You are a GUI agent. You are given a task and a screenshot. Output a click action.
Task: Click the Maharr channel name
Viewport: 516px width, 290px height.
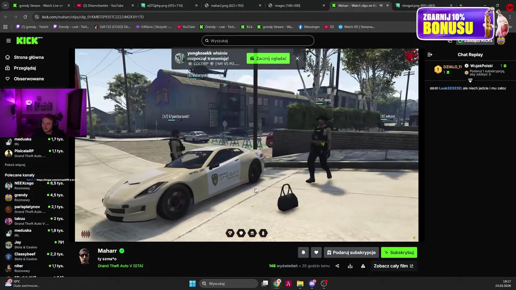click(x=107, y=251)
